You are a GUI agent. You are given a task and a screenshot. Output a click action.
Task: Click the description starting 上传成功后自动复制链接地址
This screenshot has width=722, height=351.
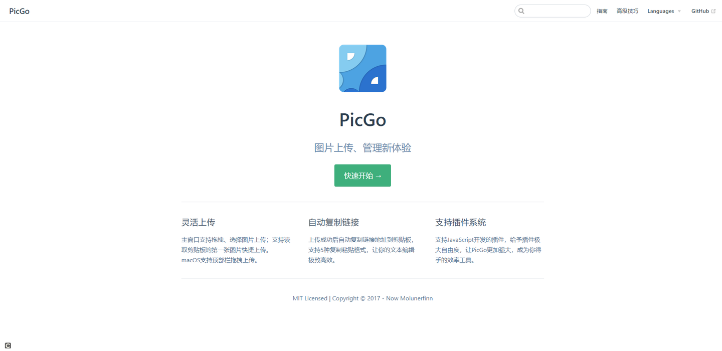click(362, 250)
